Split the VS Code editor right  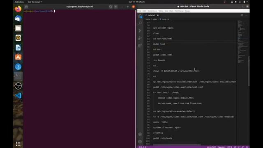[x=242, y=15]
